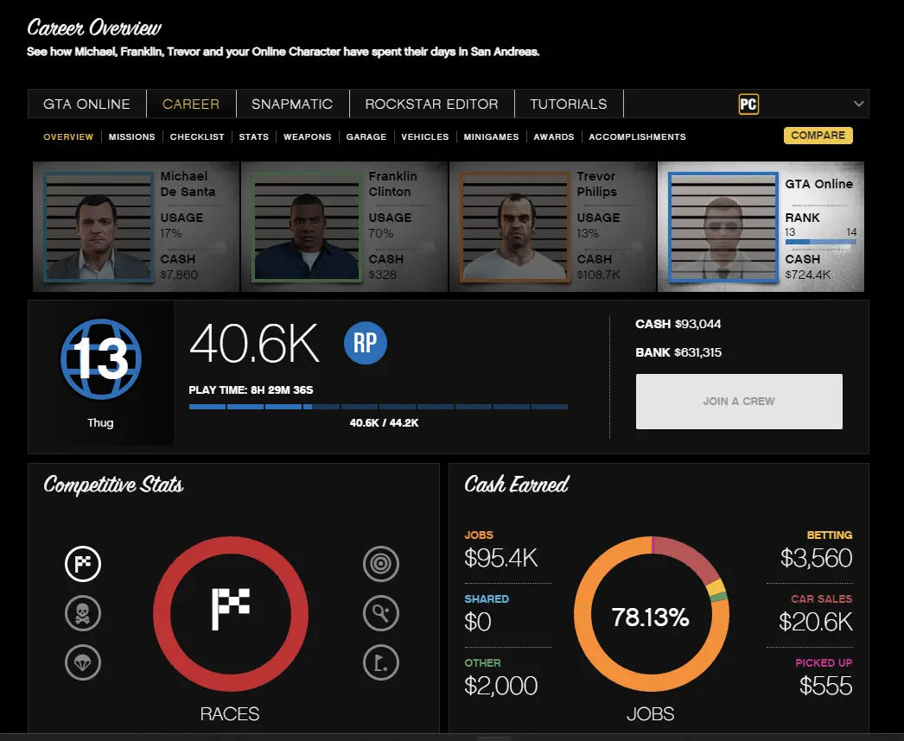Click the Competitive Stats heading
Image resolution: width=904 pixels, height=741 pixels.
tap(113, 484)
